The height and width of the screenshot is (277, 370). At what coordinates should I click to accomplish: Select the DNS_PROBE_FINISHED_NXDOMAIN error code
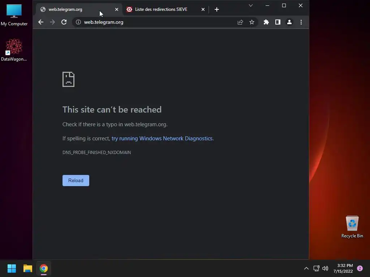click(x=96, y=153)
